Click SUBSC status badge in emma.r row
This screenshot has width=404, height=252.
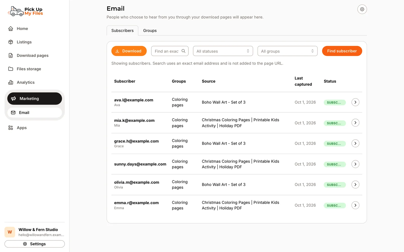click(335, 205)
